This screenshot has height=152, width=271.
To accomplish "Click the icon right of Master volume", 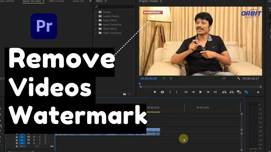I will pos(52,146).
